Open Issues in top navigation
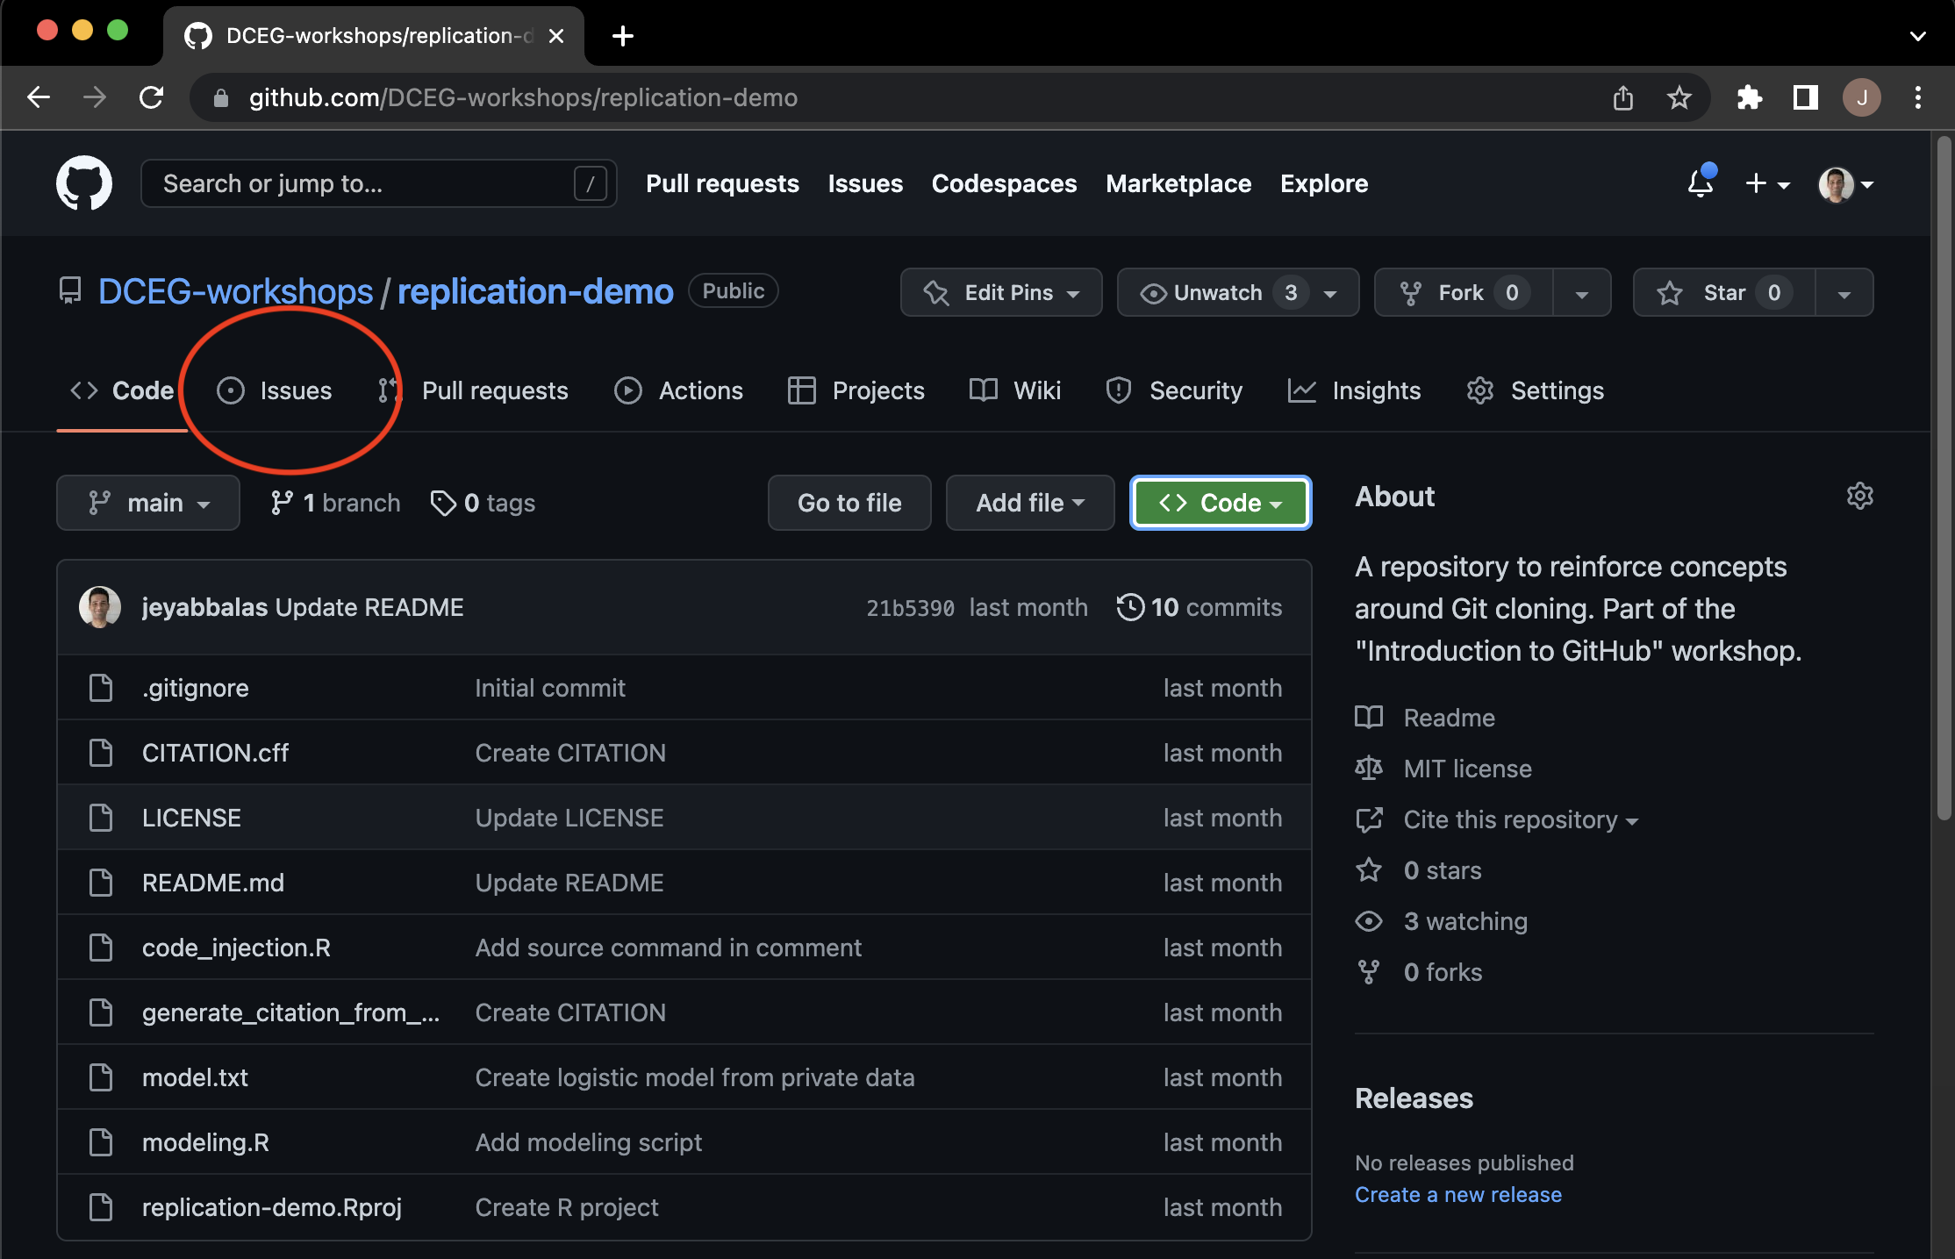 pos(865,183)
